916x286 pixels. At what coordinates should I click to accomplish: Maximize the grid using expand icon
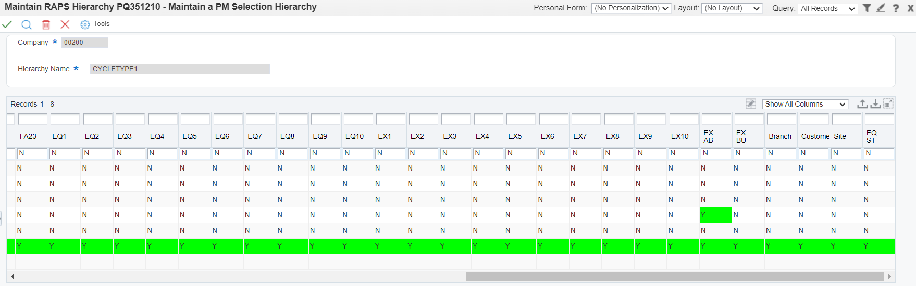click(x=888, y=104)
